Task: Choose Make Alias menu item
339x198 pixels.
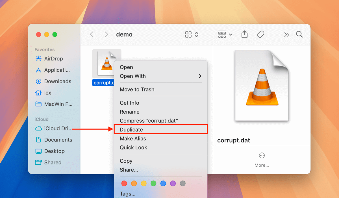Action: tap(161, 139)
